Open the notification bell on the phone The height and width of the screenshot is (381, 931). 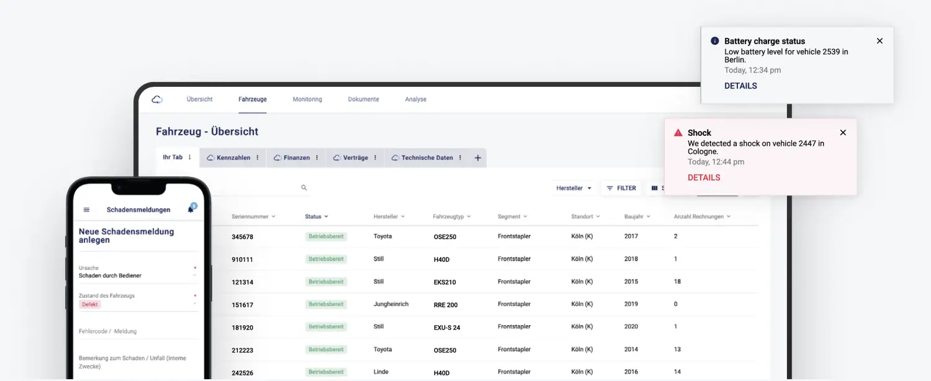(191, 210)
